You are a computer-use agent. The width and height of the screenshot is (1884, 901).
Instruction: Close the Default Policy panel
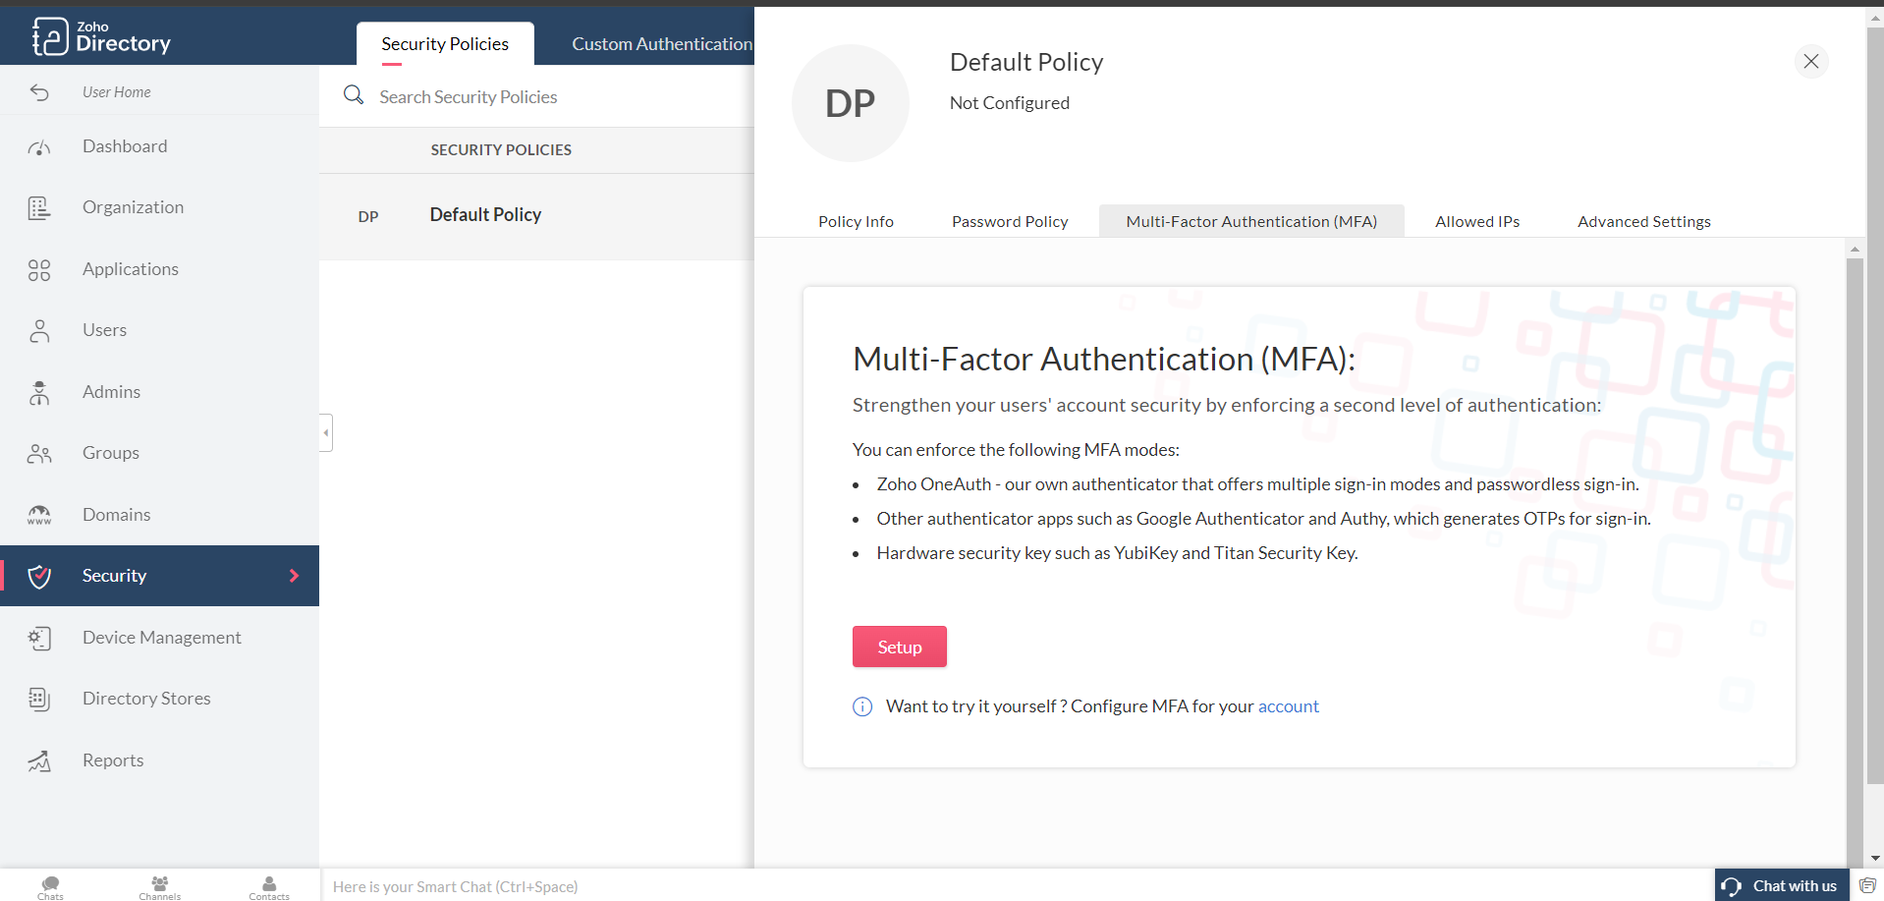1810,62
